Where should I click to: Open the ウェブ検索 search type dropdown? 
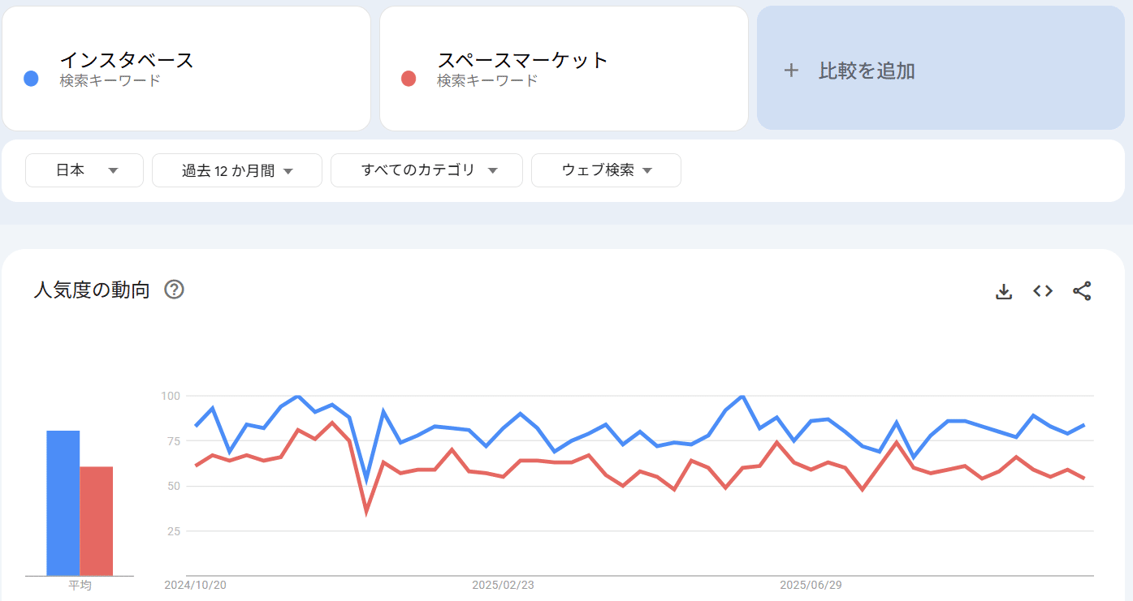click(606, 170)
